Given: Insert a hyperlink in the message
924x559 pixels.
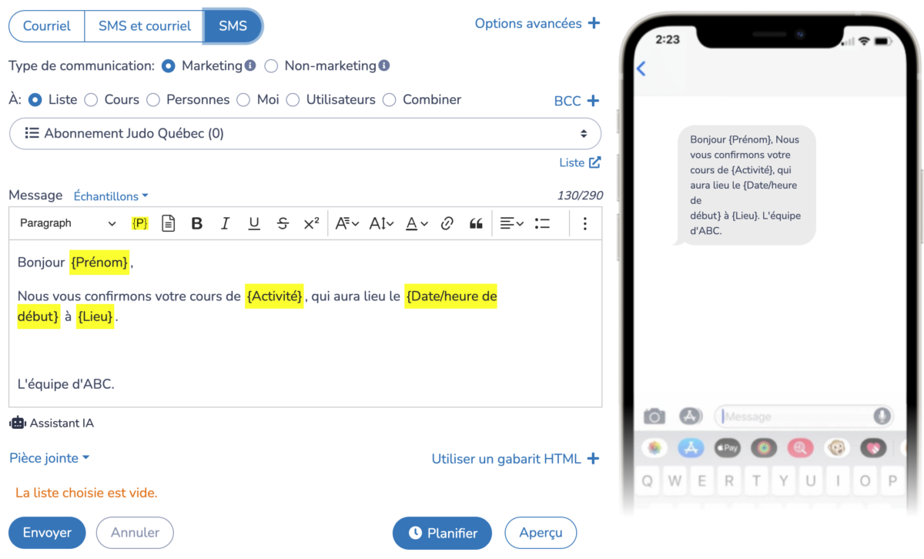Looking at the screenshot, I should point(447,223).
